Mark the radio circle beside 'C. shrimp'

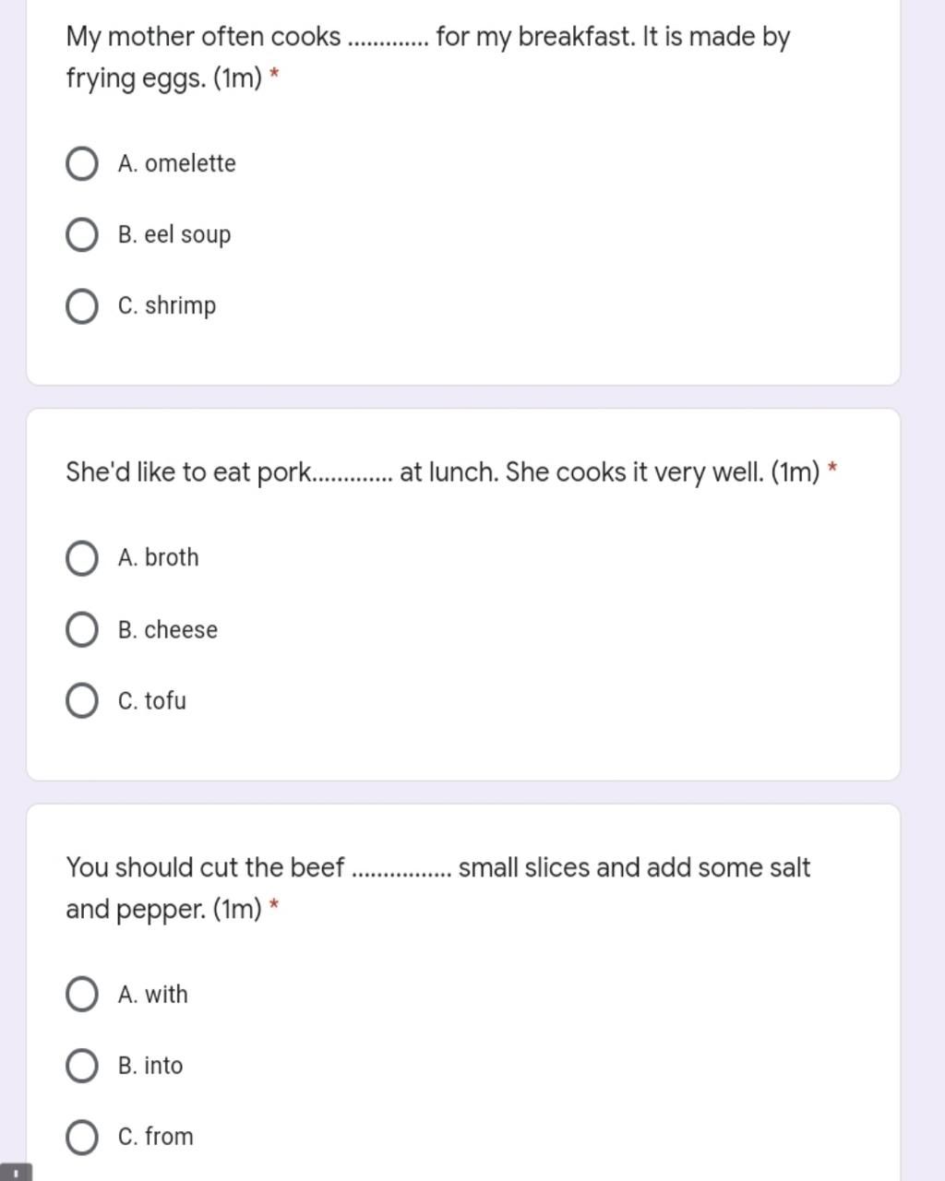82,306
